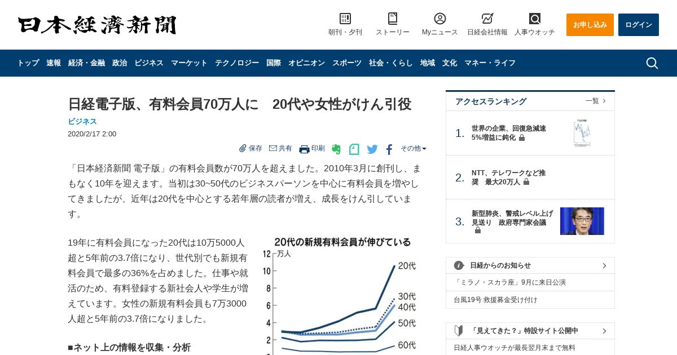
Task: Select ビジネス in the navigation bar
Action: click(x=149, y=63)
